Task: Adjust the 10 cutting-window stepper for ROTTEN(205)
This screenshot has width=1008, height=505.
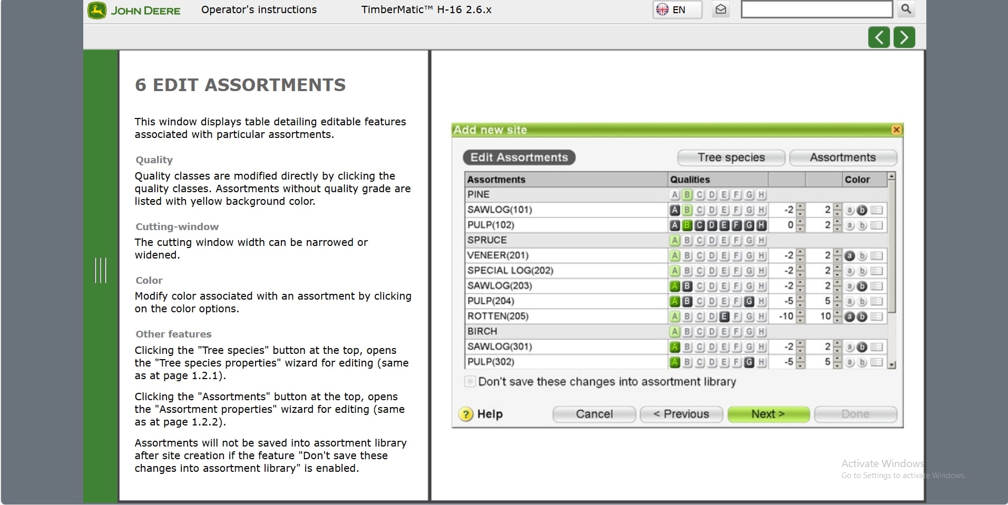Action: click(837, 316)
